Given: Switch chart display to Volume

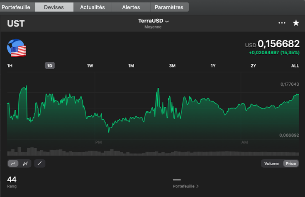Looking at the screenshot, I should coord(271,163).
